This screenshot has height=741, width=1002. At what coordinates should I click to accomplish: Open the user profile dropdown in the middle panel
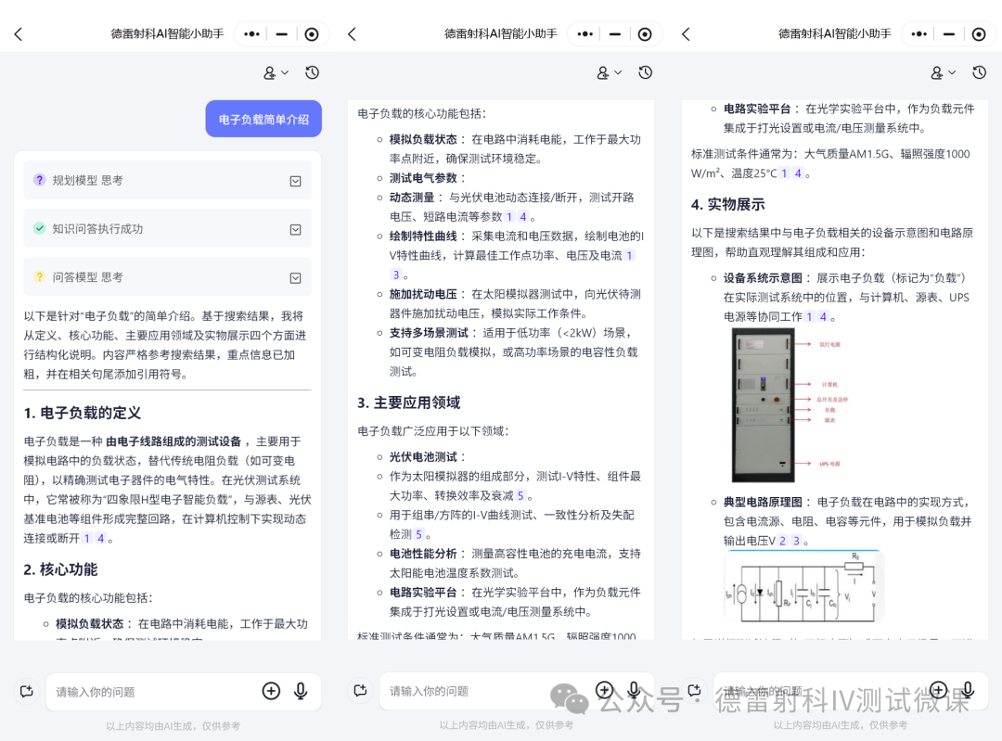tap(609, 72)
